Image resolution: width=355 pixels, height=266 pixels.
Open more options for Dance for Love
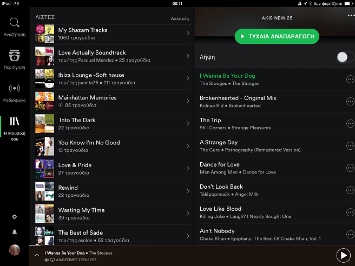click(x=350, y=168)
